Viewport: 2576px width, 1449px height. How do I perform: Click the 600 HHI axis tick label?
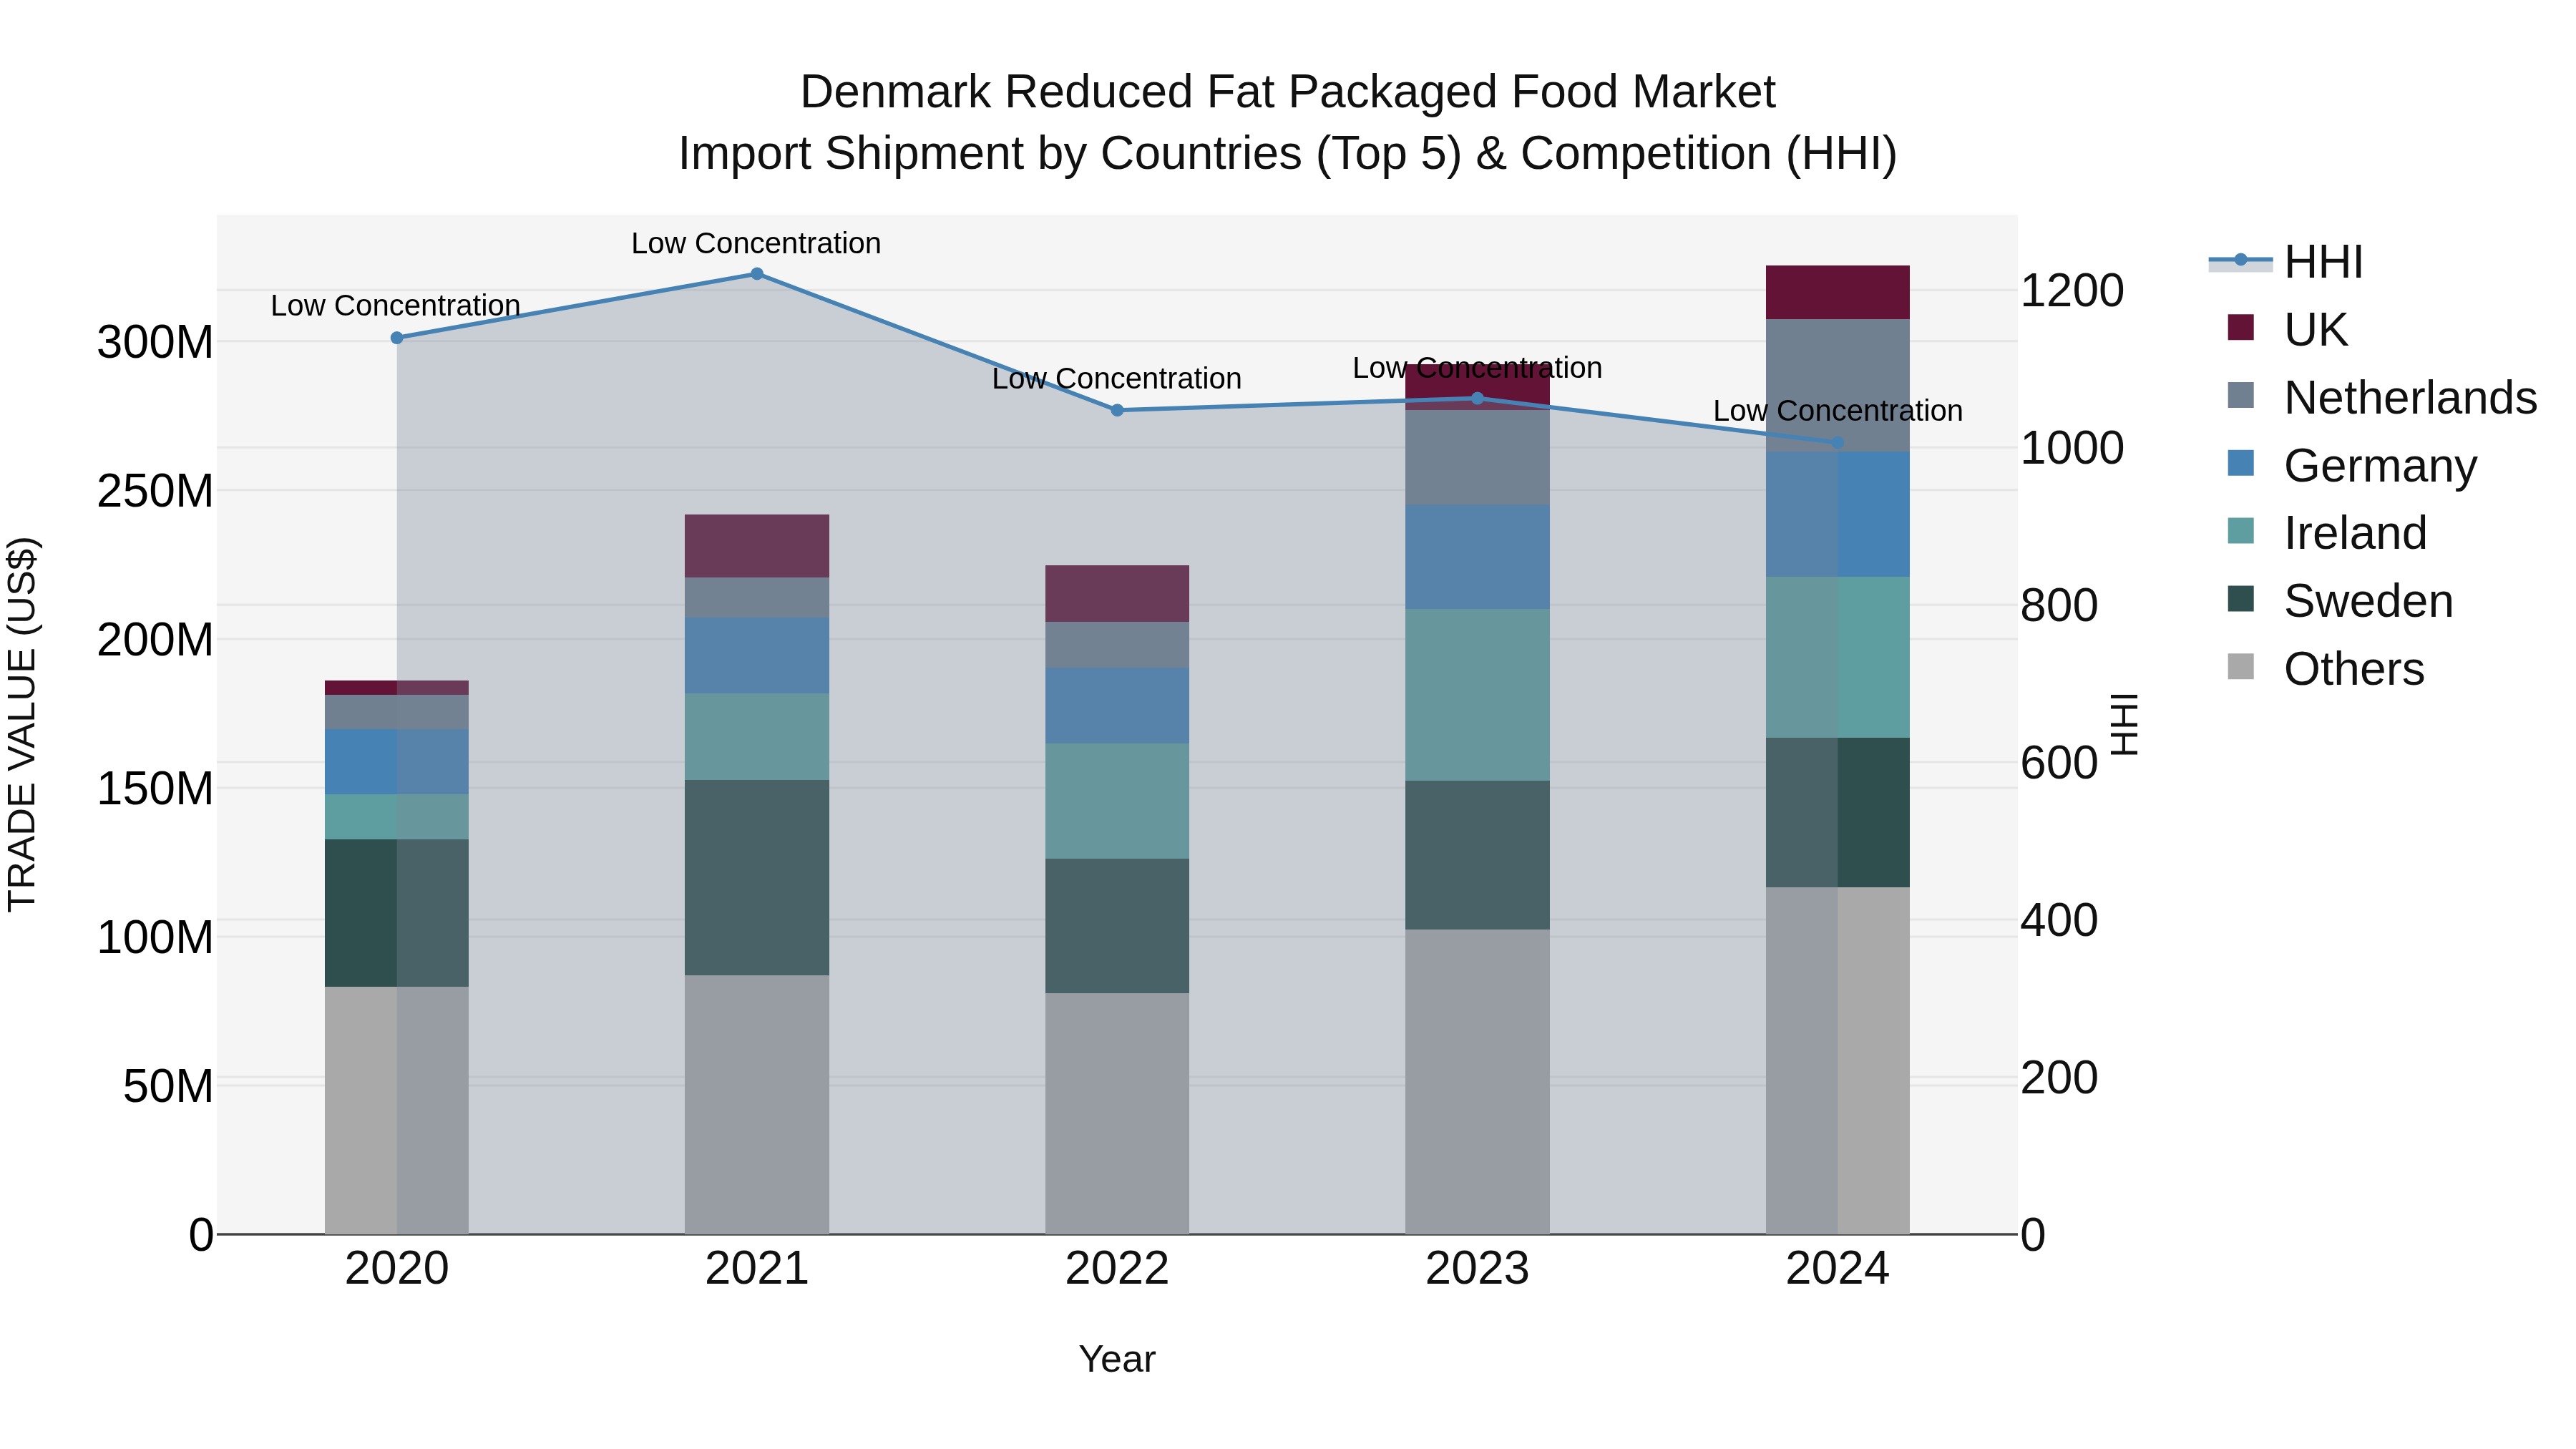tap(2059, 763)
